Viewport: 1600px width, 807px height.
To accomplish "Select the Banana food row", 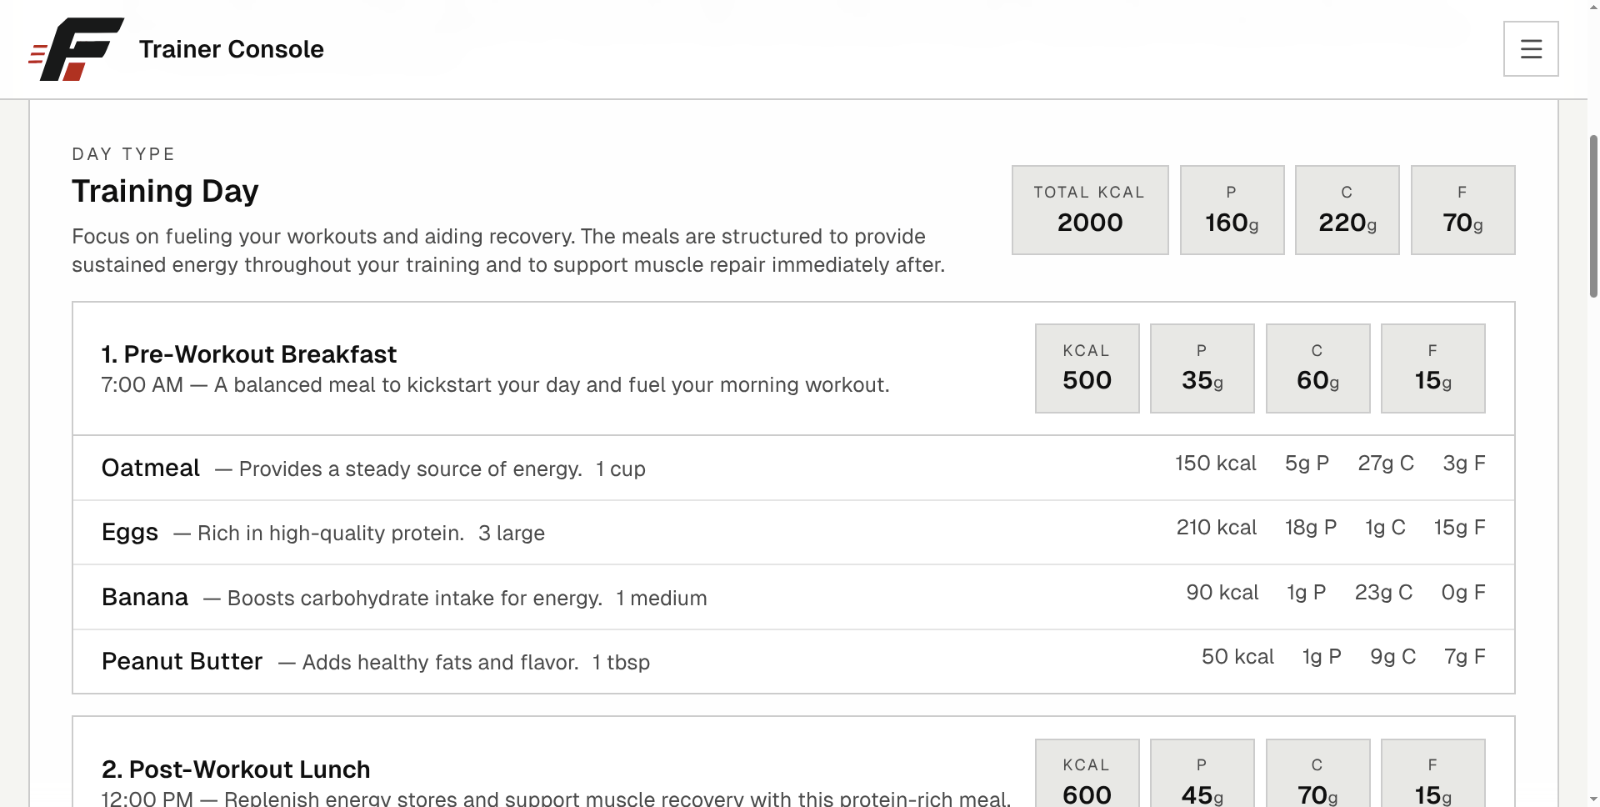I will tap(793, 597).
